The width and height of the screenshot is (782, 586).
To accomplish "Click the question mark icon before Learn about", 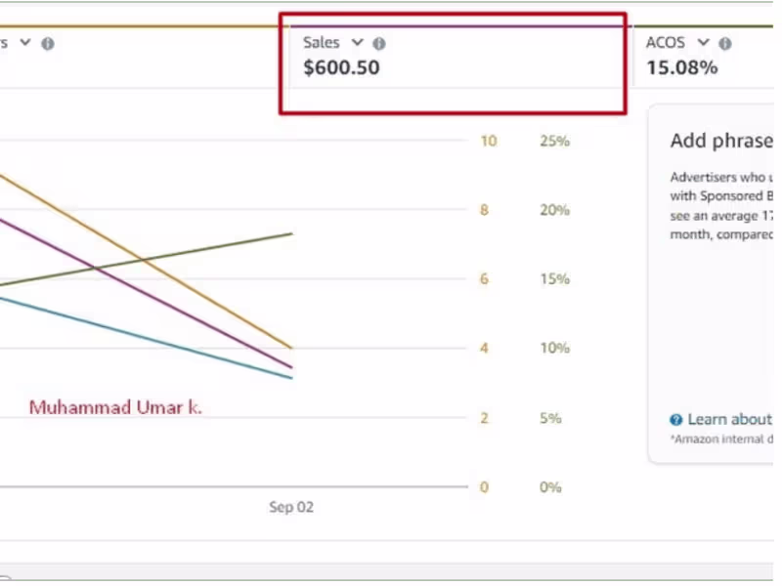I will [x=675, y=420].
